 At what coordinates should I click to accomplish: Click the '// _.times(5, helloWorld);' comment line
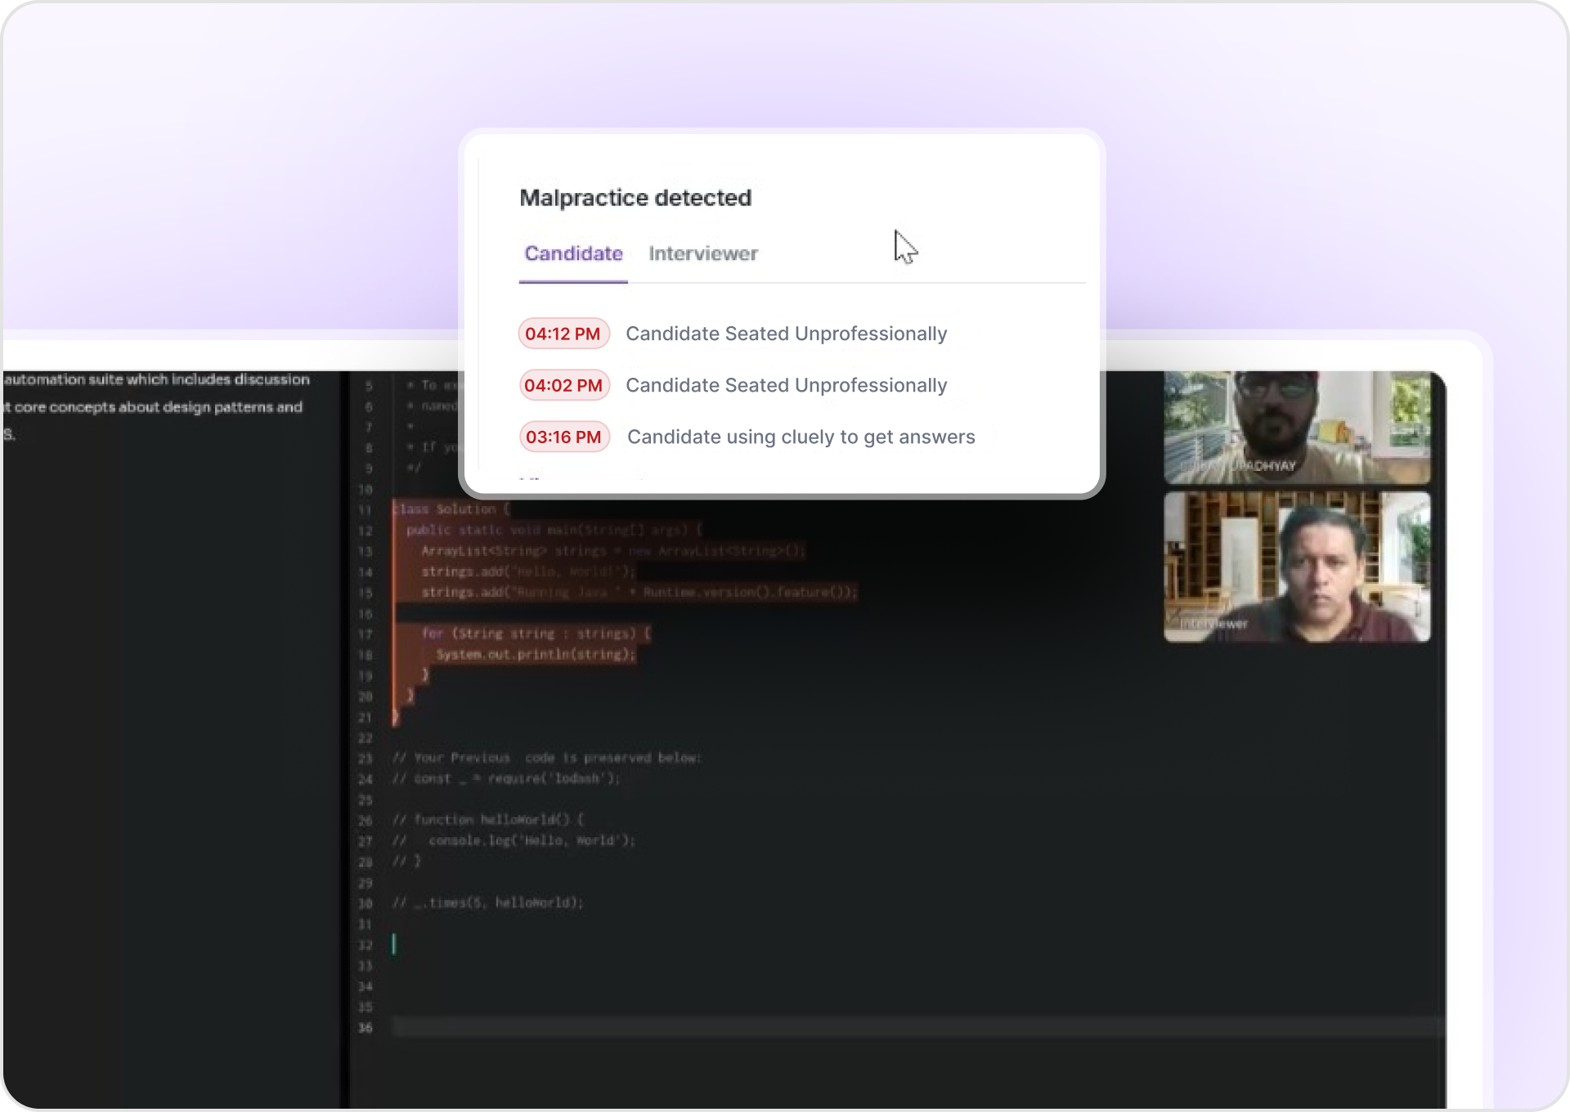tap(488, 903)
